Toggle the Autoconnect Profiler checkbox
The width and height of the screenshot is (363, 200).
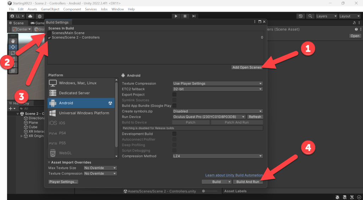click(174, 139)
